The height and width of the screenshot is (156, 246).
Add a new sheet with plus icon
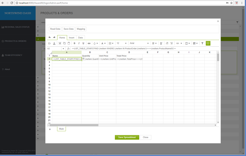[50, 129]
